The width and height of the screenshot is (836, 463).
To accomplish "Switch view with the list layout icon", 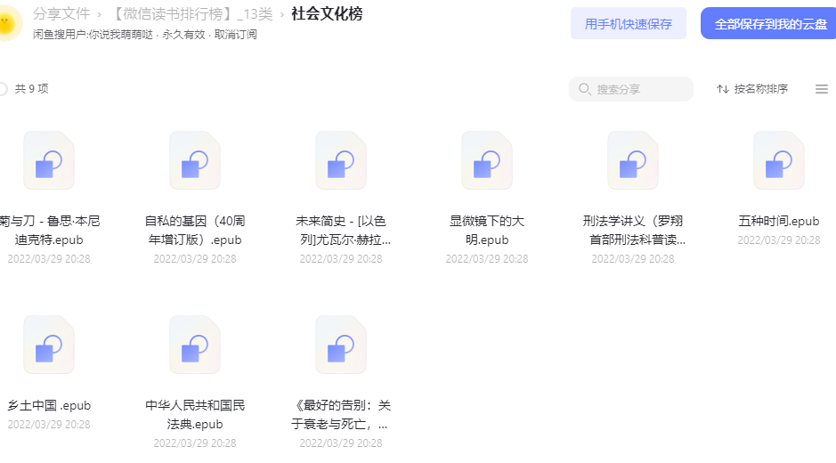I will click(822, 89).
